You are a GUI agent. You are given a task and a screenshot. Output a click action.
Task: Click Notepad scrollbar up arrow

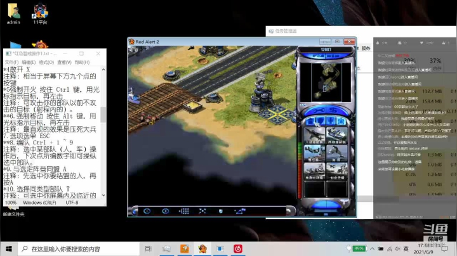103,70
